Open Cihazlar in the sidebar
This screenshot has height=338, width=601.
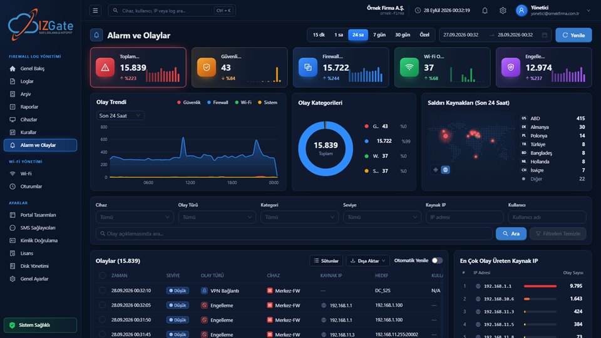click(x=40, y=120)
